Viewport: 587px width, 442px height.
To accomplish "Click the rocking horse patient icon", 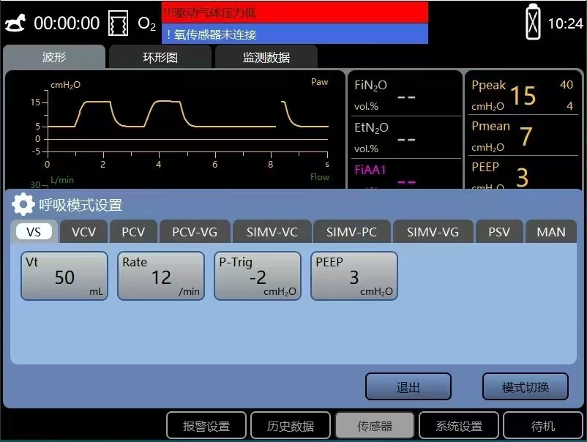I will point(15,23).
